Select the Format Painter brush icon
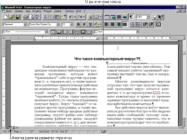The image size is (187, 140). [64, 17]
